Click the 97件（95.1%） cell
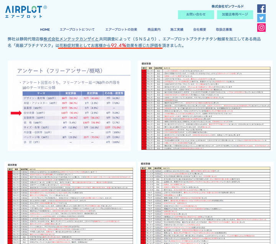276x244 pixels. (x=70, y=108)
